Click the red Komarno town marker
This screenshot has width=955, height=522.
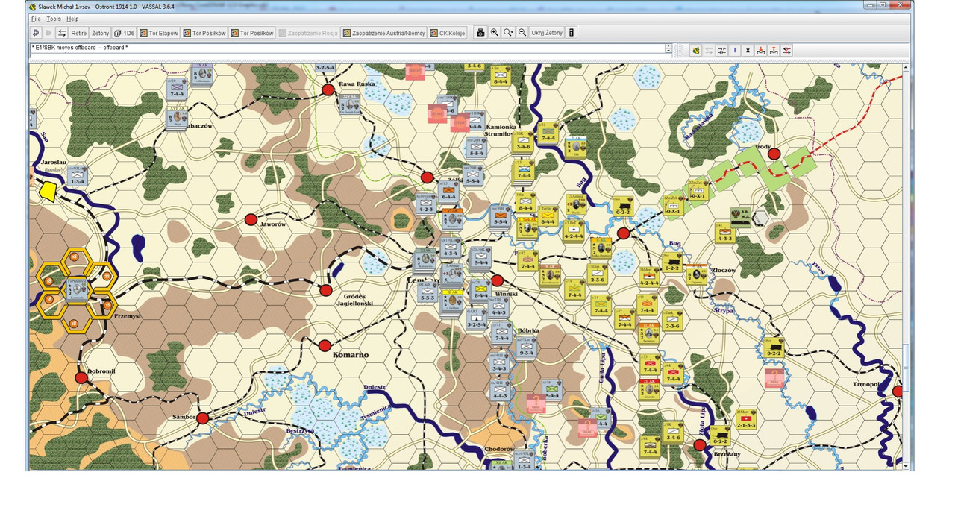pos(325,345)
